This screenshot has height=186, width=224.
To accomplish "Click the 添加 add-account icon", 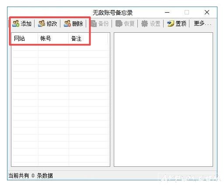I will coord(16,24).
